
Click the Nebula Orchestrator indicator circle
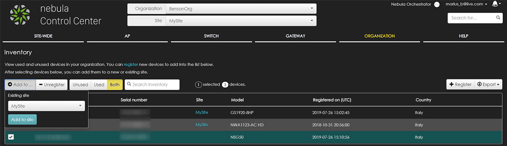tap(437, 4)
